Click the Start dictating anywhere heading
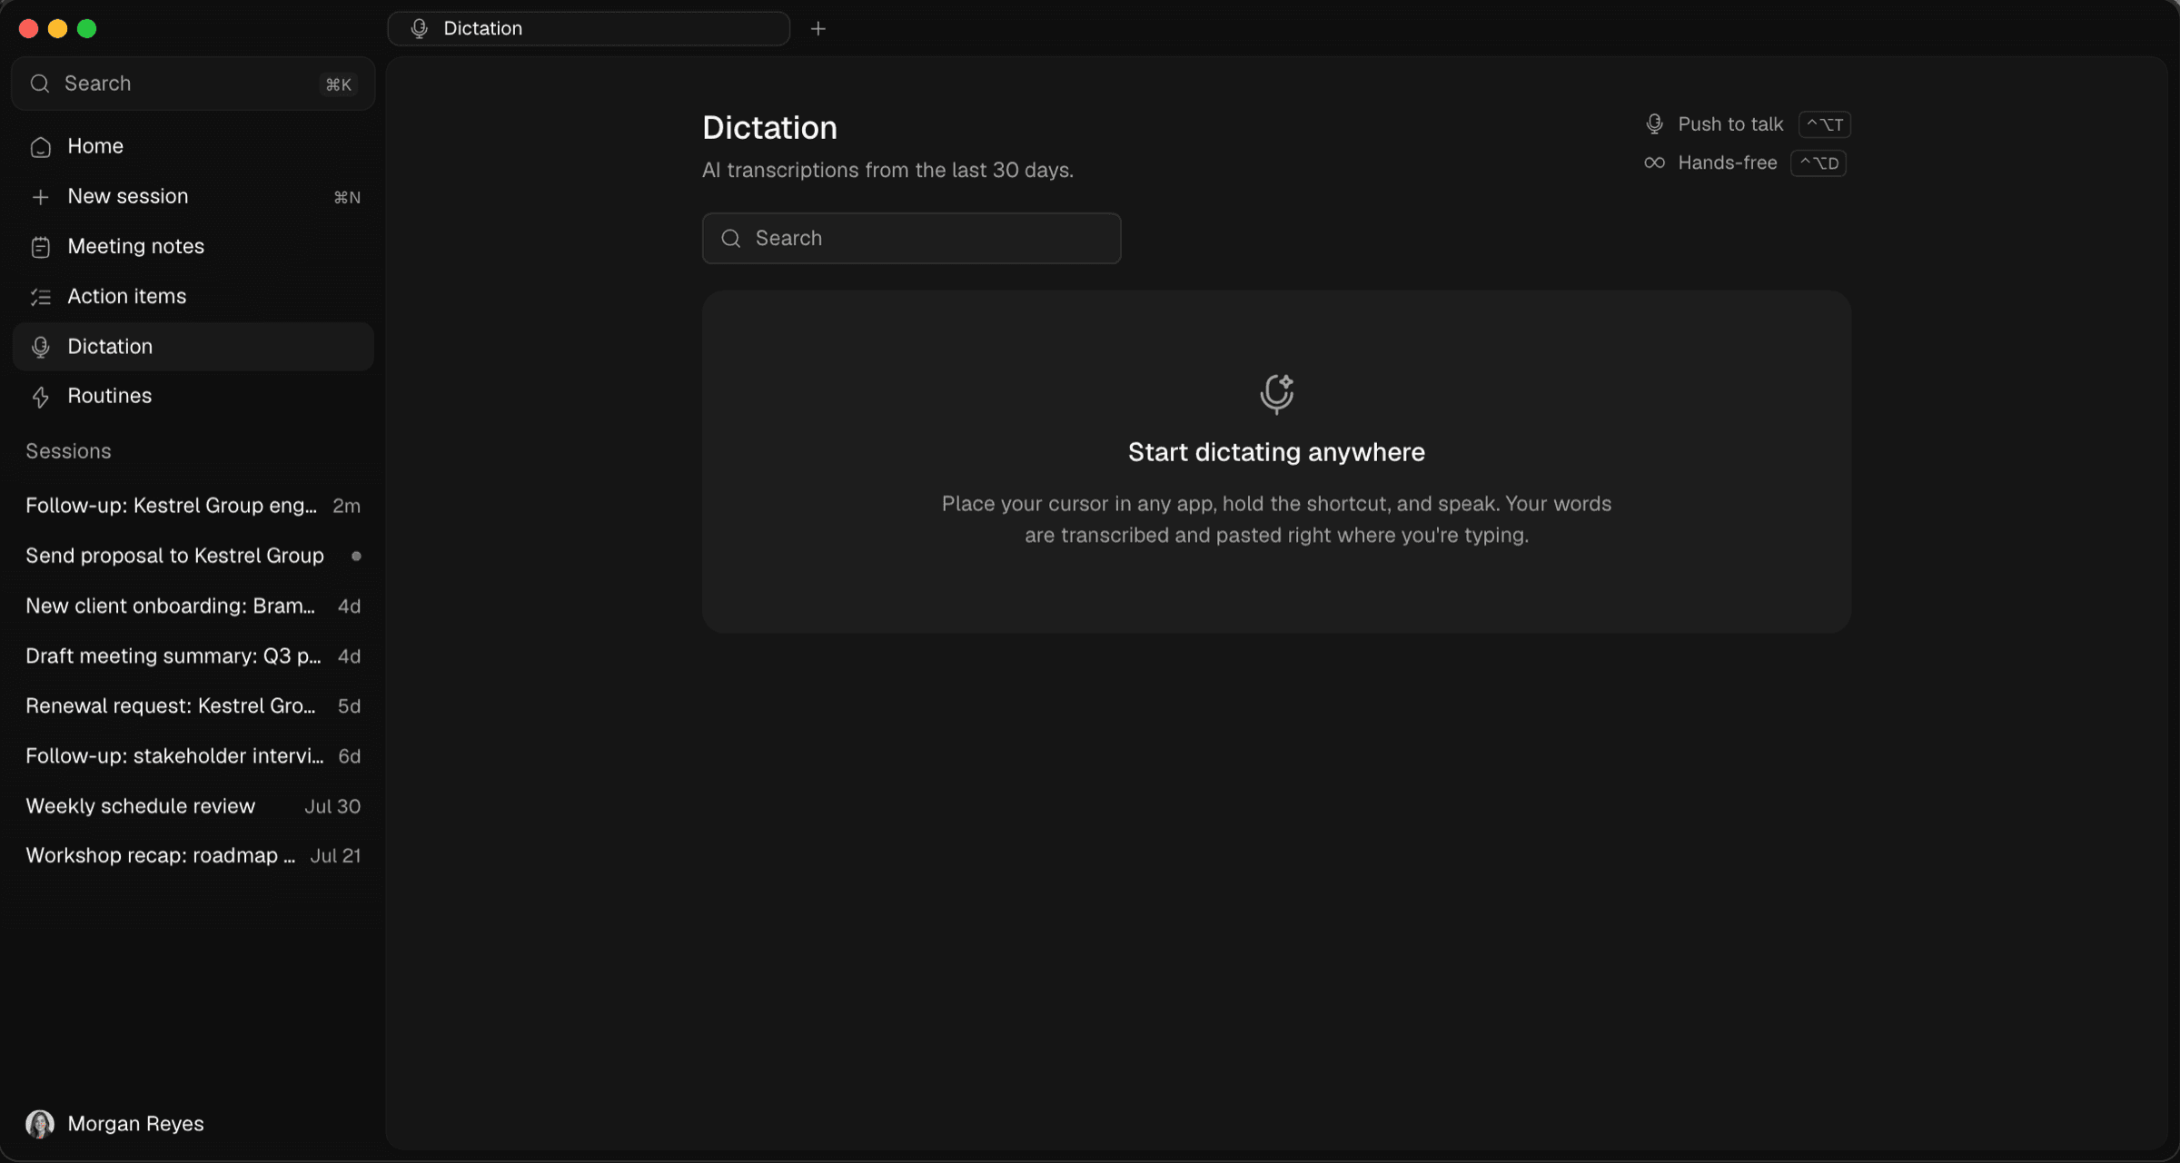This screenshot has width=2180, height=1163. (1276, 452)
